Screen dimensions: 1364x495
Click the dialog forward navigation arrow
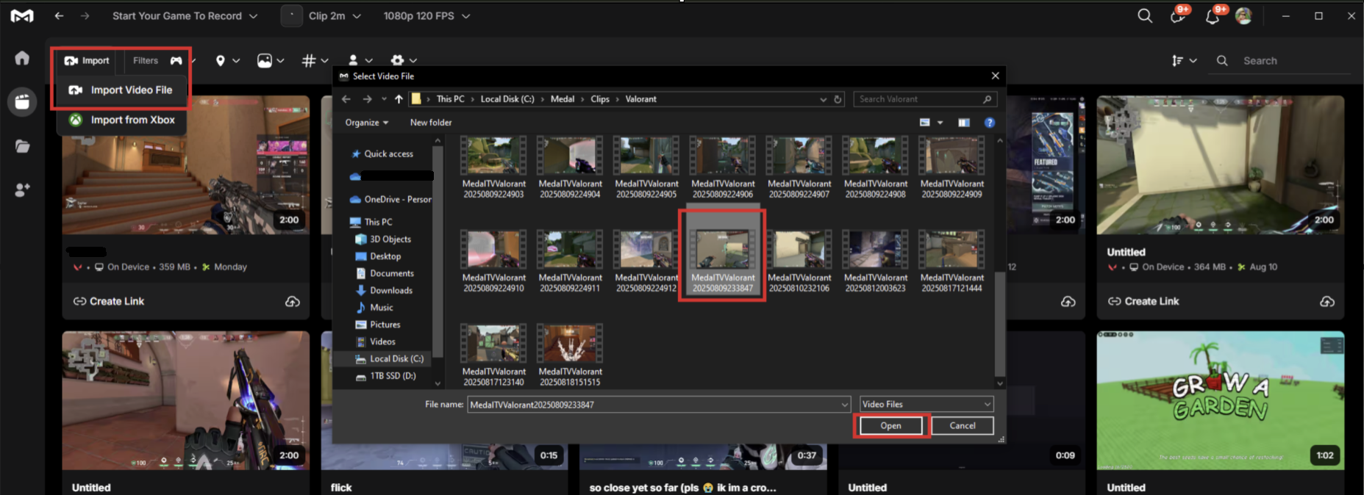pyautogui.click(x=367, y=99)
